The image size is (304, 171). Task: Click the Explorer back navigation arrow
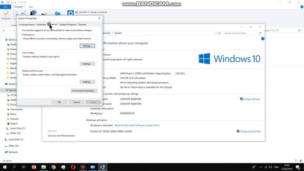[x=4, y=30]
